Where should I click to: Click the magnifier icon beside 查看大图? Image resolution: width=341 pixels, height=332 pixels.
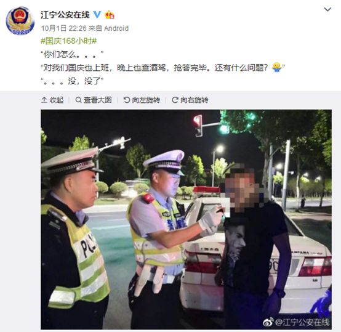pos(78,100)
